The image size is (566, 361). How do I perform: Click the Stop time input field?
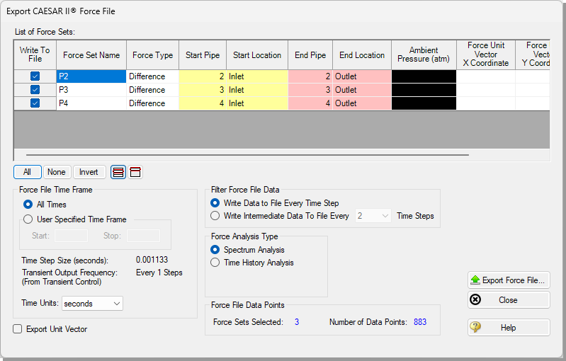pyautogui.click(x=143, y=236)
